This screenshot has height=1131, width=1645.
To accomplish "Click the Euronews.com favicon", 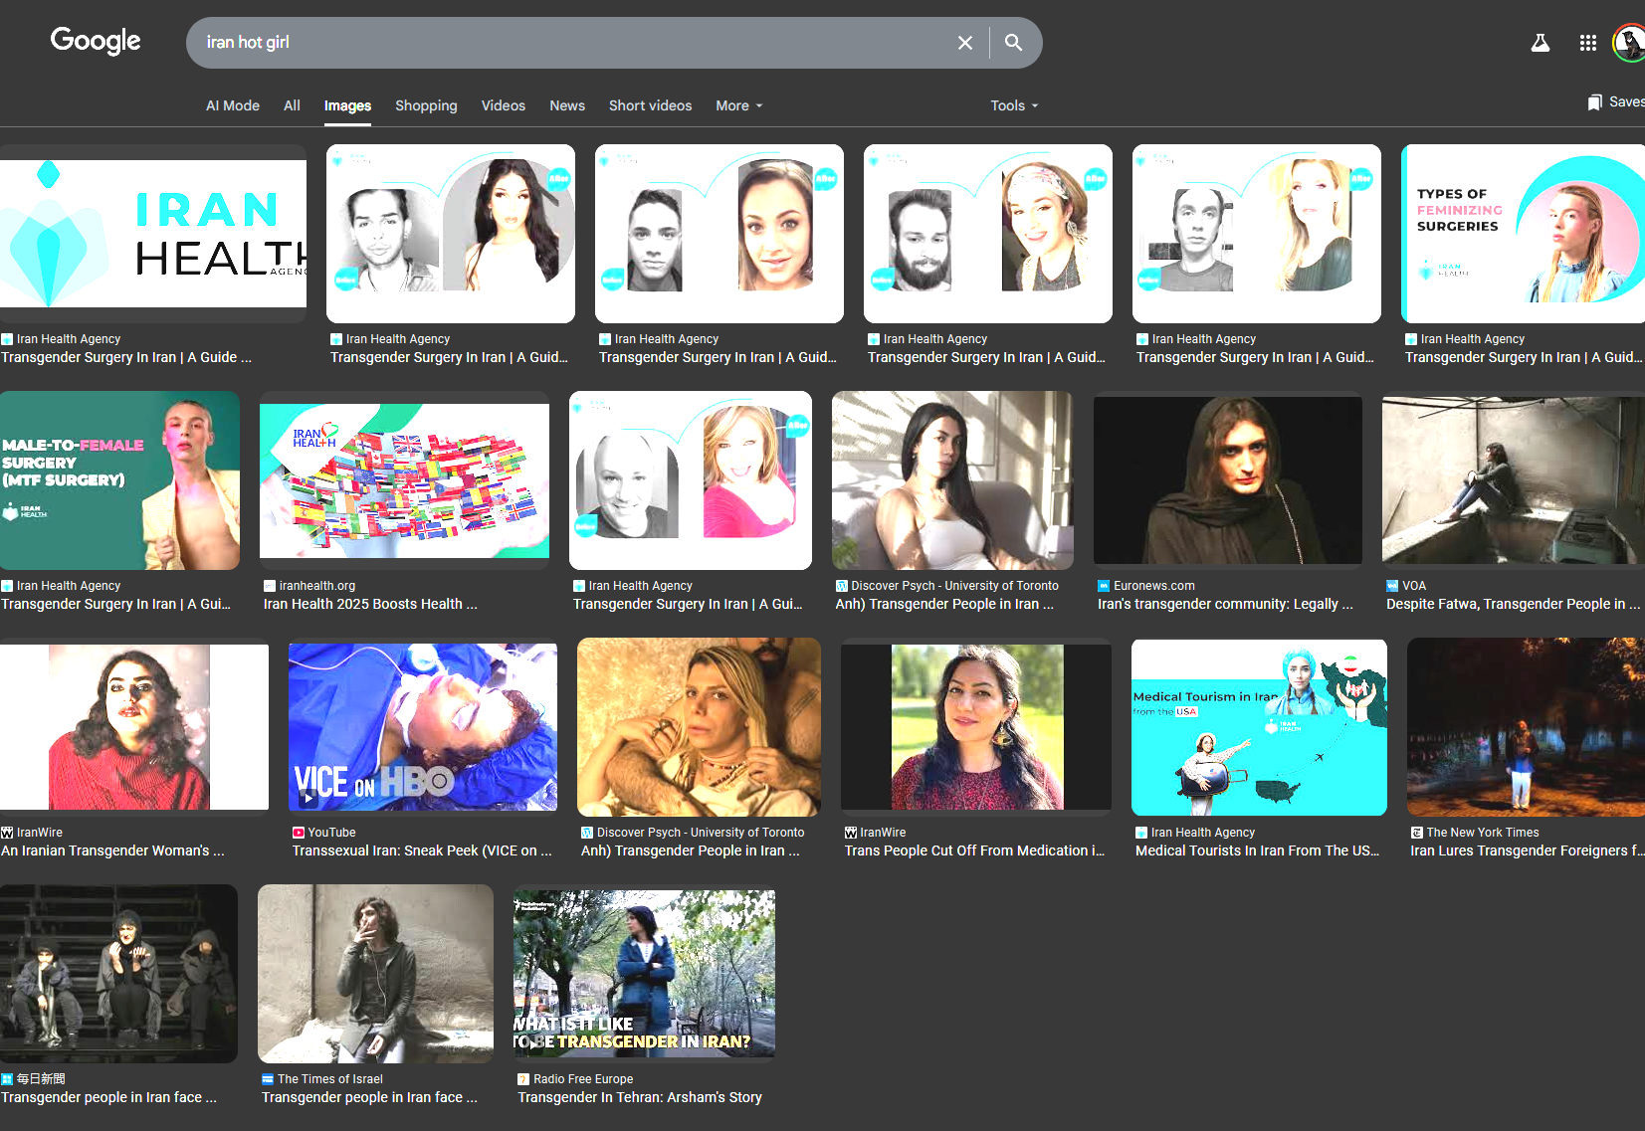I will 1104,586.
